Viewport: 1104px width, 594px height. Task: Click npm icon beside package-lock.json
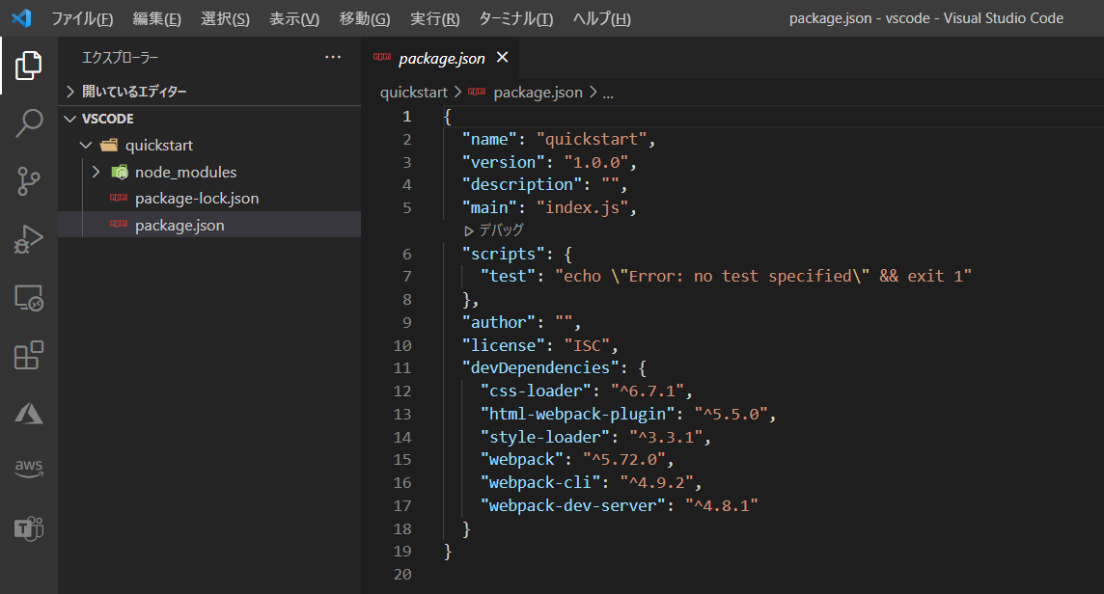click(119, 198)
